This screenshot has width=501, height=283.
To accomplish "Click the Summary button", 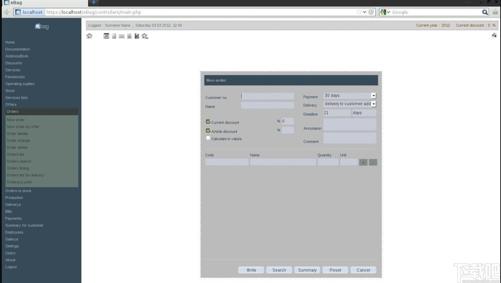I will pyautogui.click(x=307, y=270).
